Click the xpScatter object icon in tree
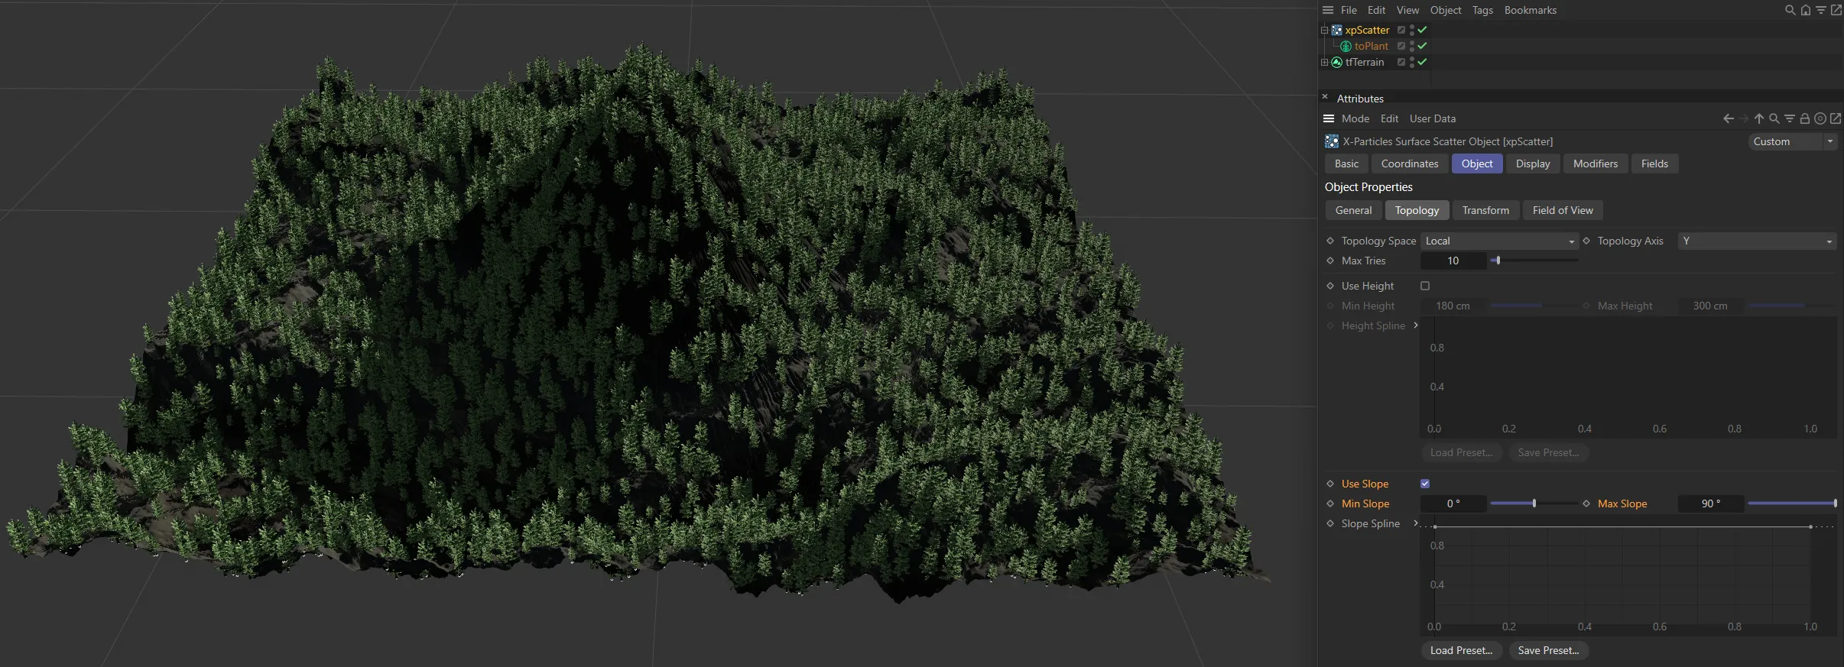The height and width of the screenshot is (667, 1844). 1337,30
